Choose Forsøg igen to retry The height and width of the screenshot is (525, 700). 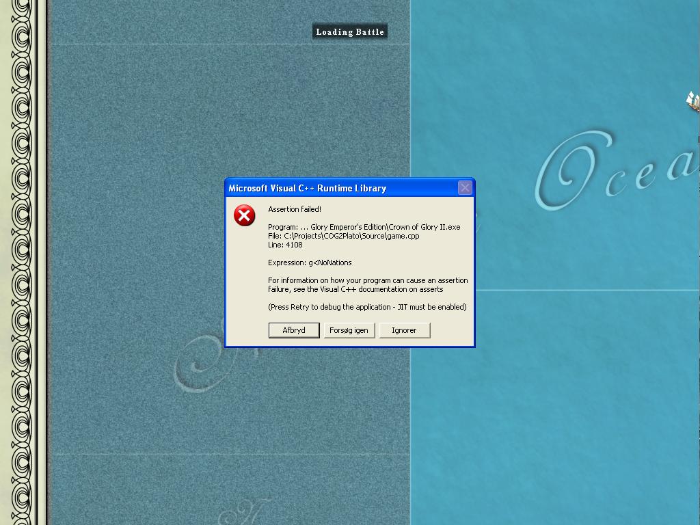coord(349,330)
